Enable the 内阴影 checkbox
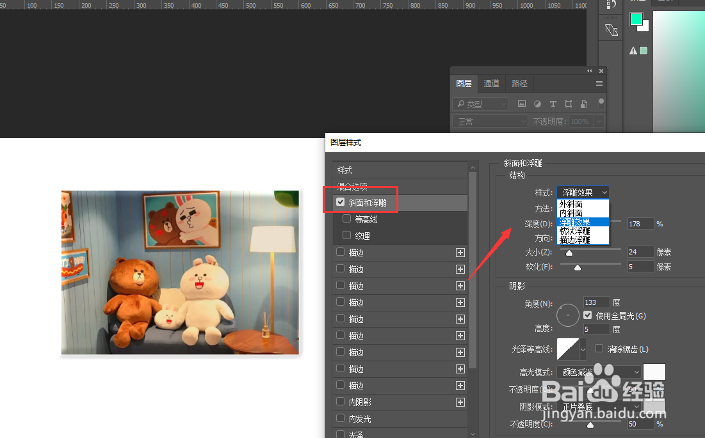The width and height of the screenshot is (705, 438). [x=341, y=402]
